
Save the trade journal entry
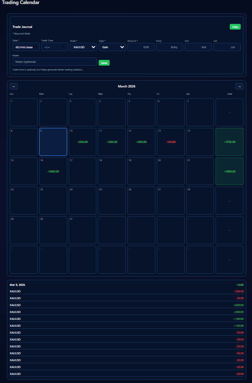tap(104, 63)
